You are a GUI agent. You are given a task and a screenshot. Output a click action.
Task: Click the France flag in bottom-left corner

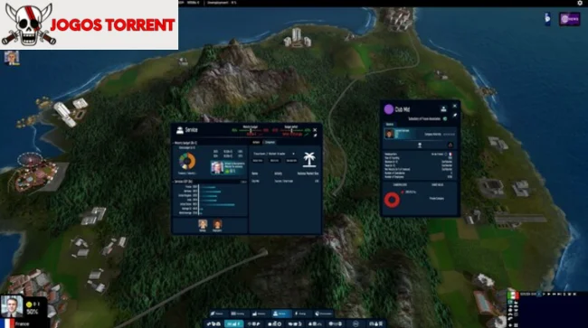(x=7, y=323)
